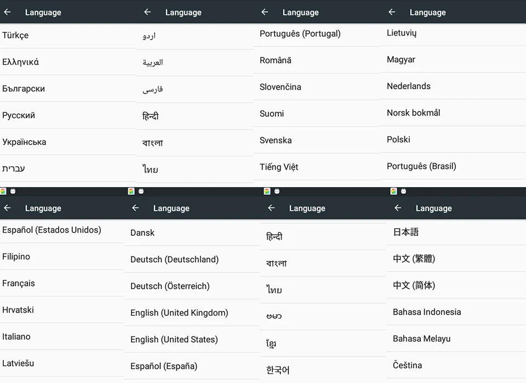
Task: Select 한국어 language entry
Action: (278, 370)
